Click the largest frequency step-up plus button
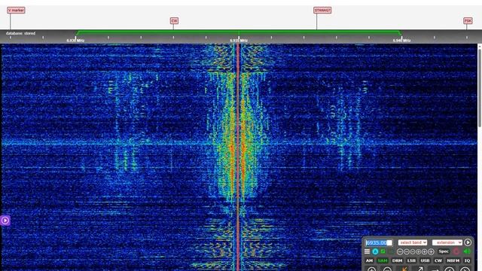 pos(431,251)
